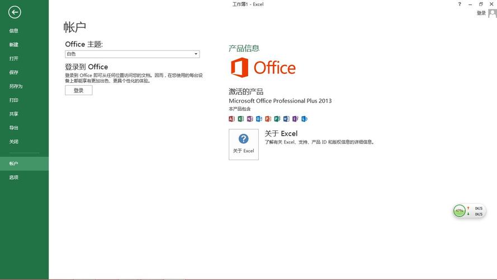Click the Lync product icon
The image size is (497, 280).
pyautogui.click(x=304, y=119)
